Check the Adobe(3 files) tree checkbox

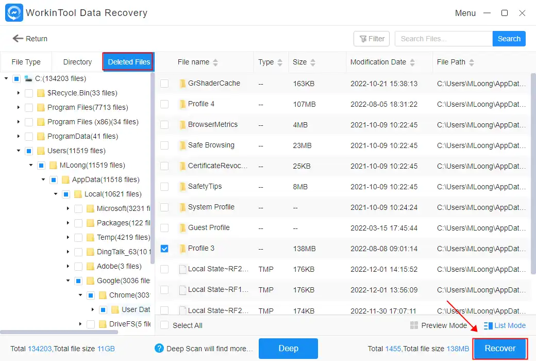point(78,266)
